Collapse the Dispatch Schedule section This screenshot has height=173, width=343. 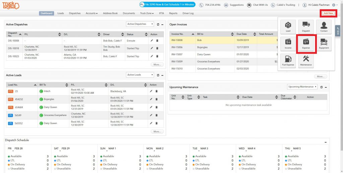pyautogui.click(x=326, y=142)
